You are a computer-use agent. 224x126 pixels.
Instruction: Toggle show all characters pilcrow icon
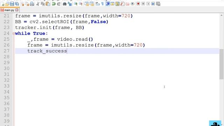pos(103,4)
